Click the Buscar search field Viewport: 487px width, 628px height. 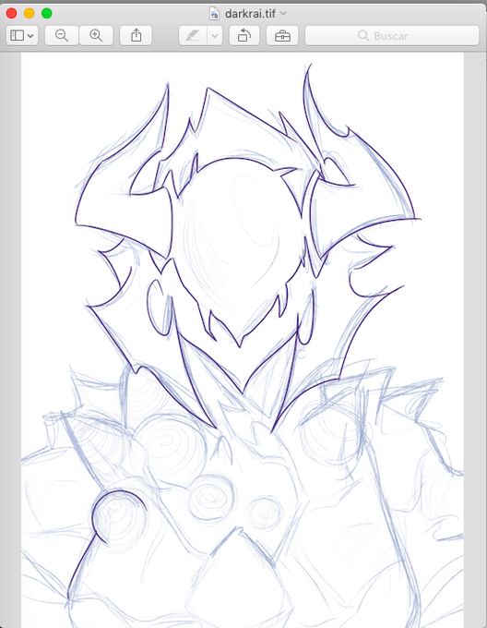click(x=392, y=36)
